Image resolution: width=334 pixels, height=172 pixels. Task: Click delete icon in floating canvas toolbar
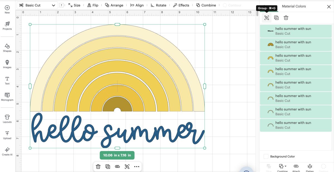98,166
